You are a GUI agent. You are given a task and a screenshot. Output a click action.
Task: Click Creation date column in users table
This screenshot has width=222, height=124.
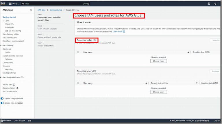[x=210, y=83]
